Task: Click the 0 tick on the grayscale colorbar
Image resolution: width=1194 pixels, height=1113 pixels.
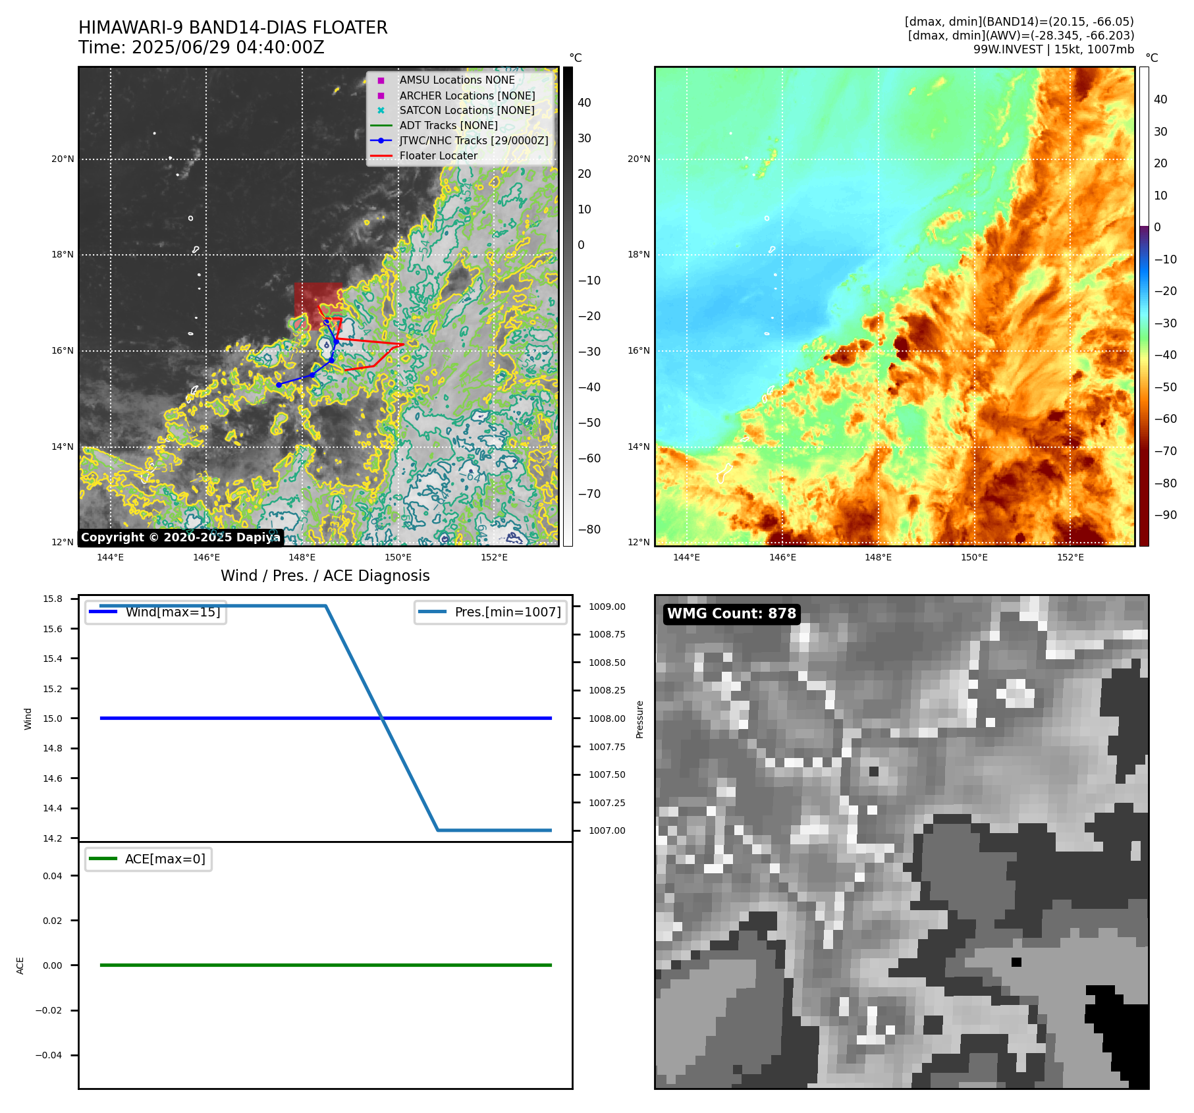Action: click(582, 245)
